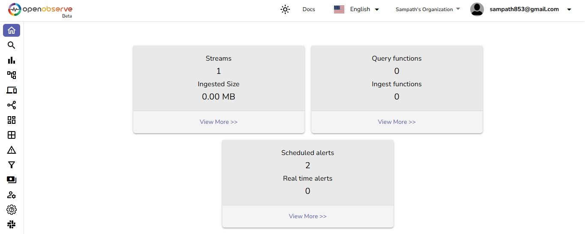This screenshot has height=234, width=585.
Task: Open the Home page sidebar icon
Action: tap(12, 30)
